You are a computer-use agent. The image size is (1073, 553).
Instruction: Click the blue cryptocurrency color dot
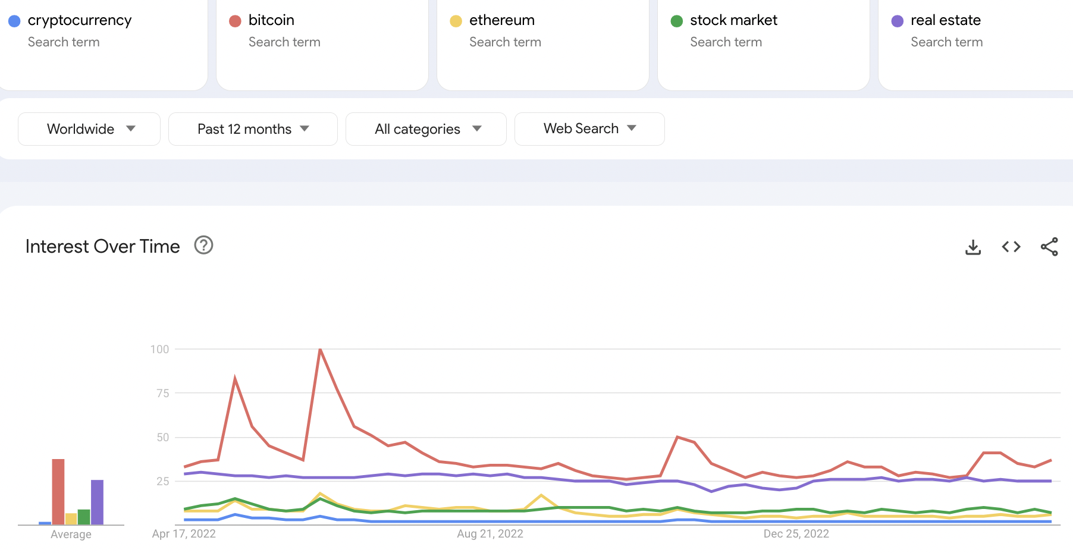14,21
